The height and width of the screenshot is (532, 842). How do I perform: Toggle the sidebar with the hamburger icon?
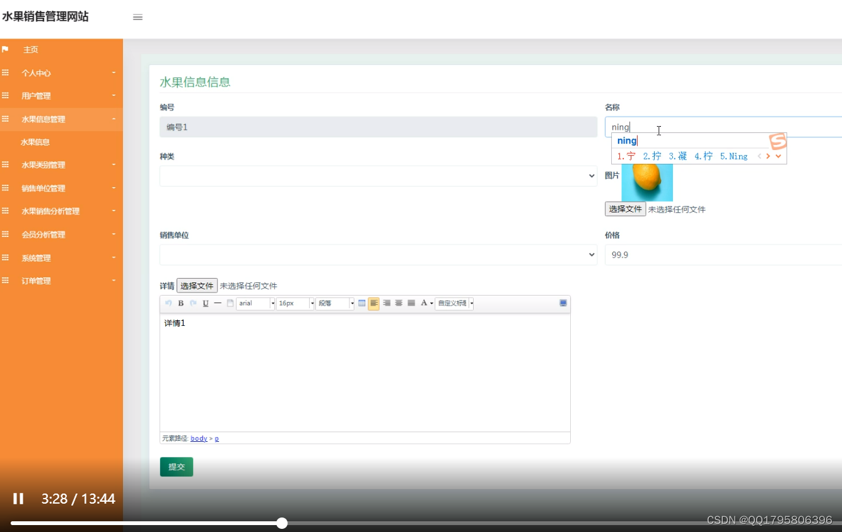tap(137, 17)
